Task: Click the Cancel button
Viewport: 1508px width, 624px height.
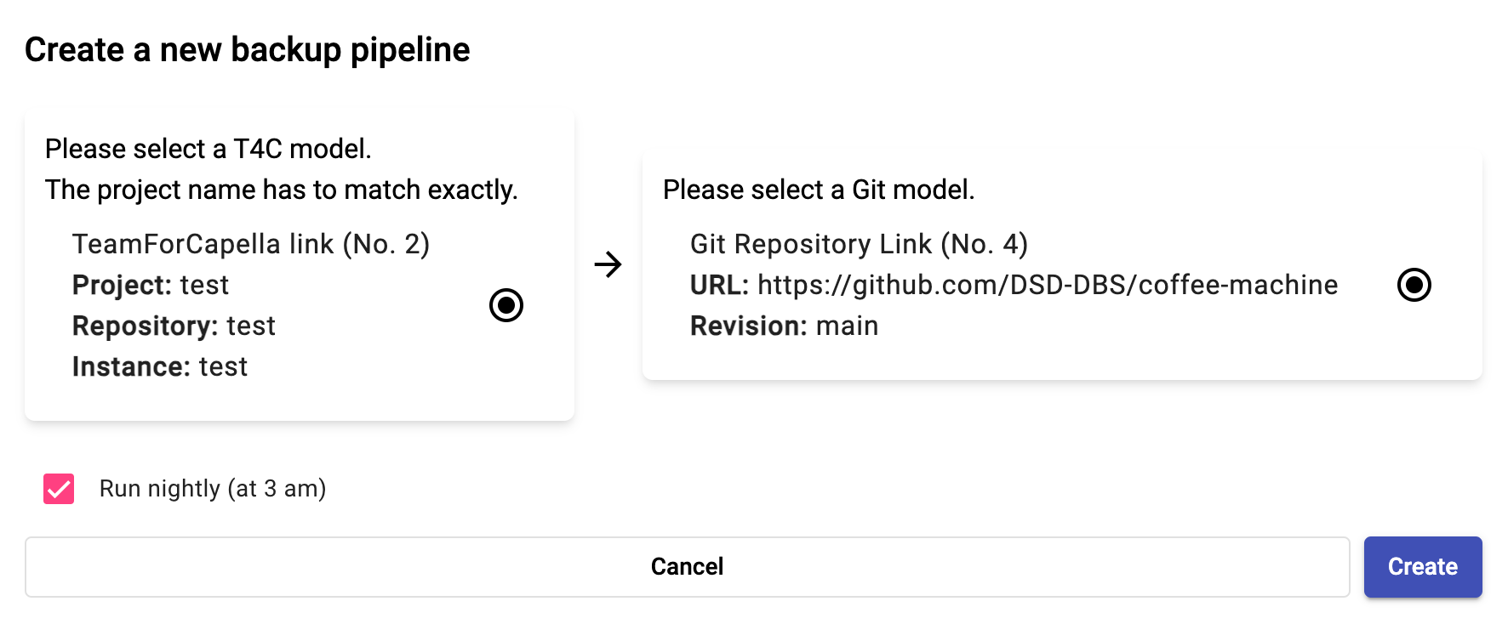Action: coord(687,567)
